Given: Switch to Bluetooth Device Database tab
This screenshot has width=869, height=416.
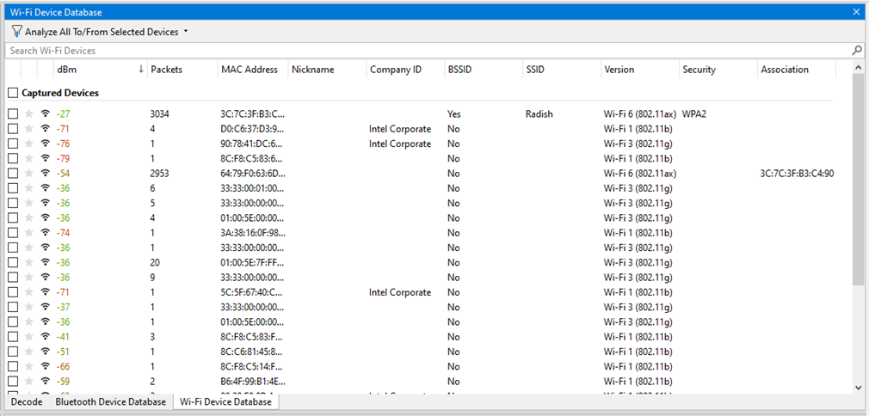Looking at the screenshot, I should pyautogui.click(x=110, y=401).
